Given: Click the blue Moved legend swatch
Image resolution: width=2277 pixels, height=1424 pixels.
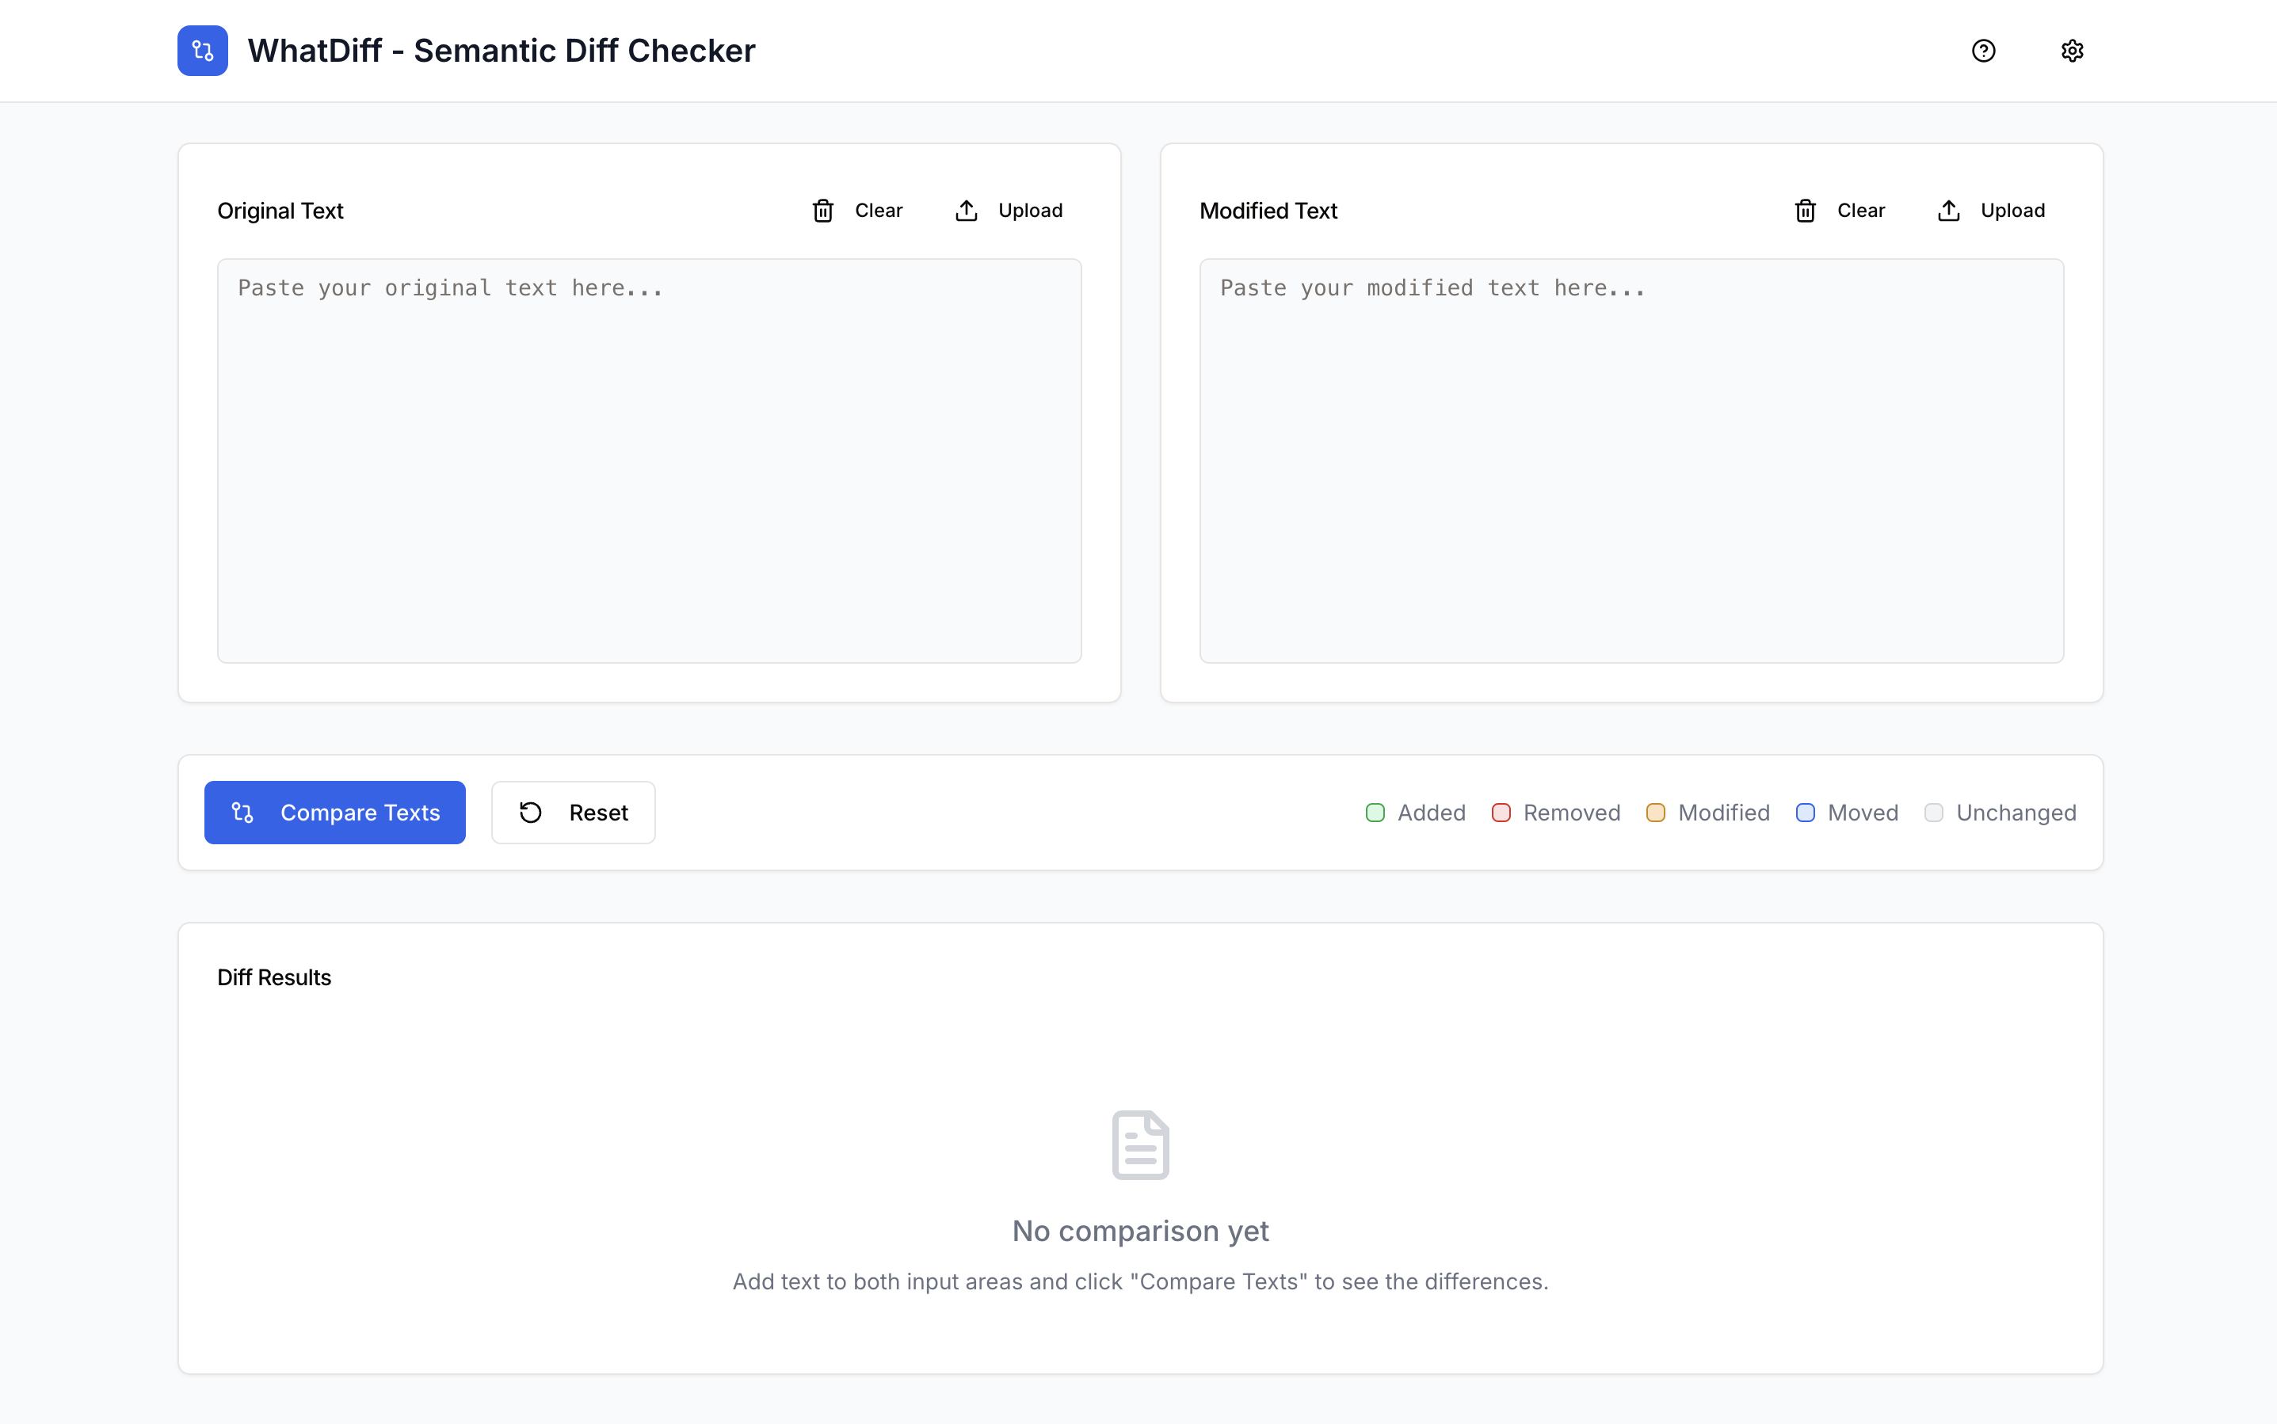Looking at the screenshot, I should [x=1805, y=813].
